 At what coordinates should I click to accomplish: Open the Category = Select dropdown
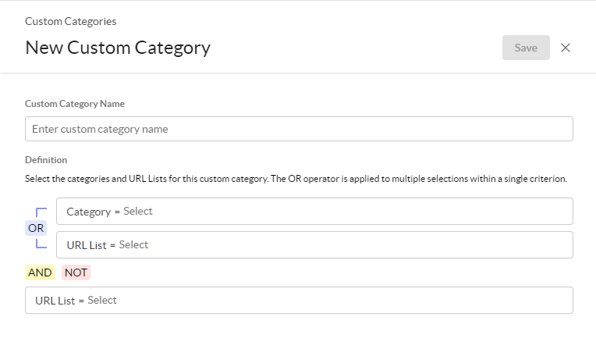tap(314, 211)
